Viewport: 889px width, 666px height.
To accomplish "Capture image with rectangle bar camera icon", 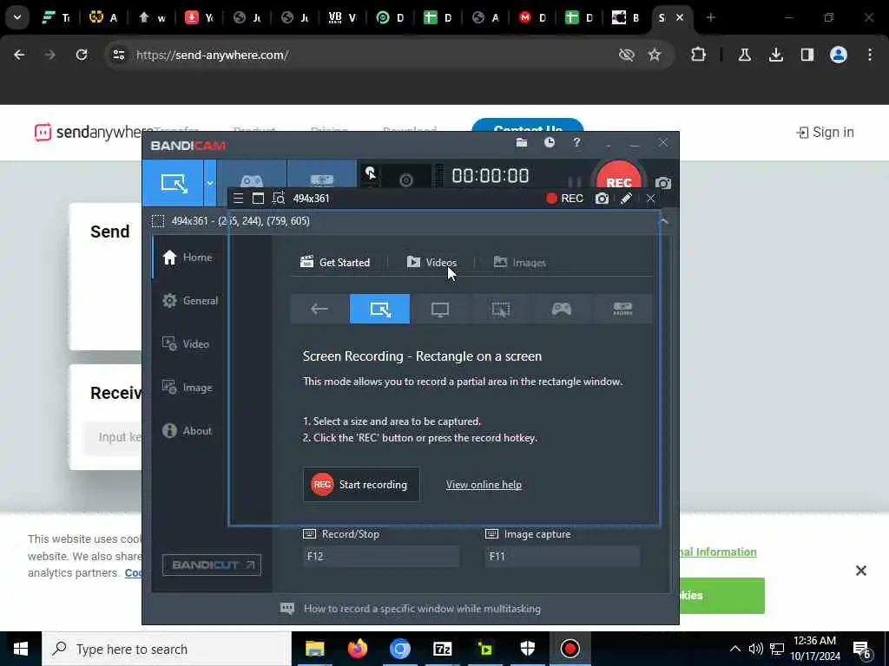I will (x=602, y=199).
